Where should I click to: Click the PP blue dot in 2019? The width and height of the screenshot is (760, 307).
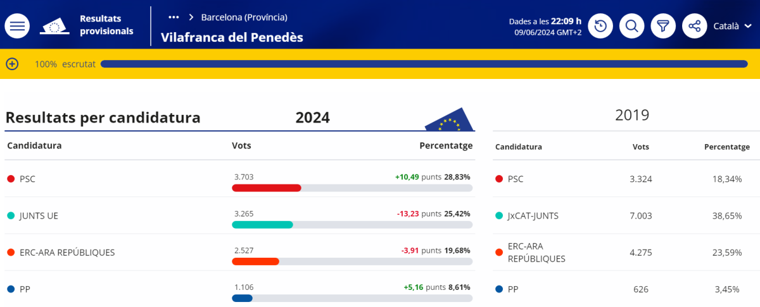tap(499, 289)
